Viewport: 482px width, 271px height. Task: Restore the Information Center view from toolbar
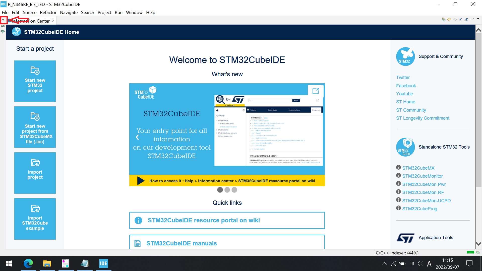(x=478, y=19)
